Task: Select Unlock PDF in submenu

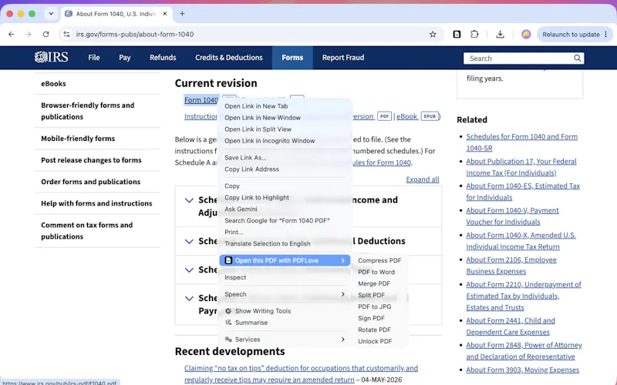Action: point(379,341)
